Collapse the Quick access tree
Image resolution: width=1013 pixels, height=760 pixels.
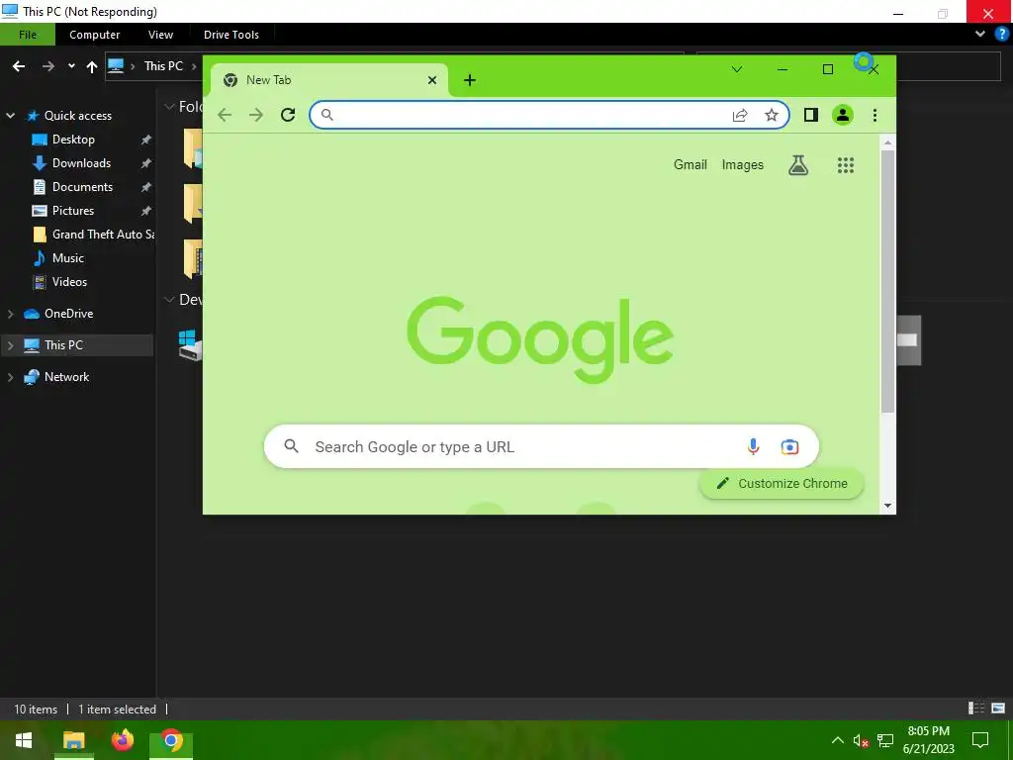click(x=10, y=116)
